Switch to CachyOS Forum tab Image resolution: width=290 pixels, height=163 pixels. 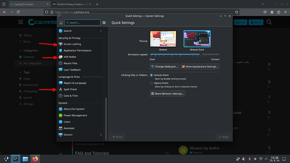coord(29,4)
